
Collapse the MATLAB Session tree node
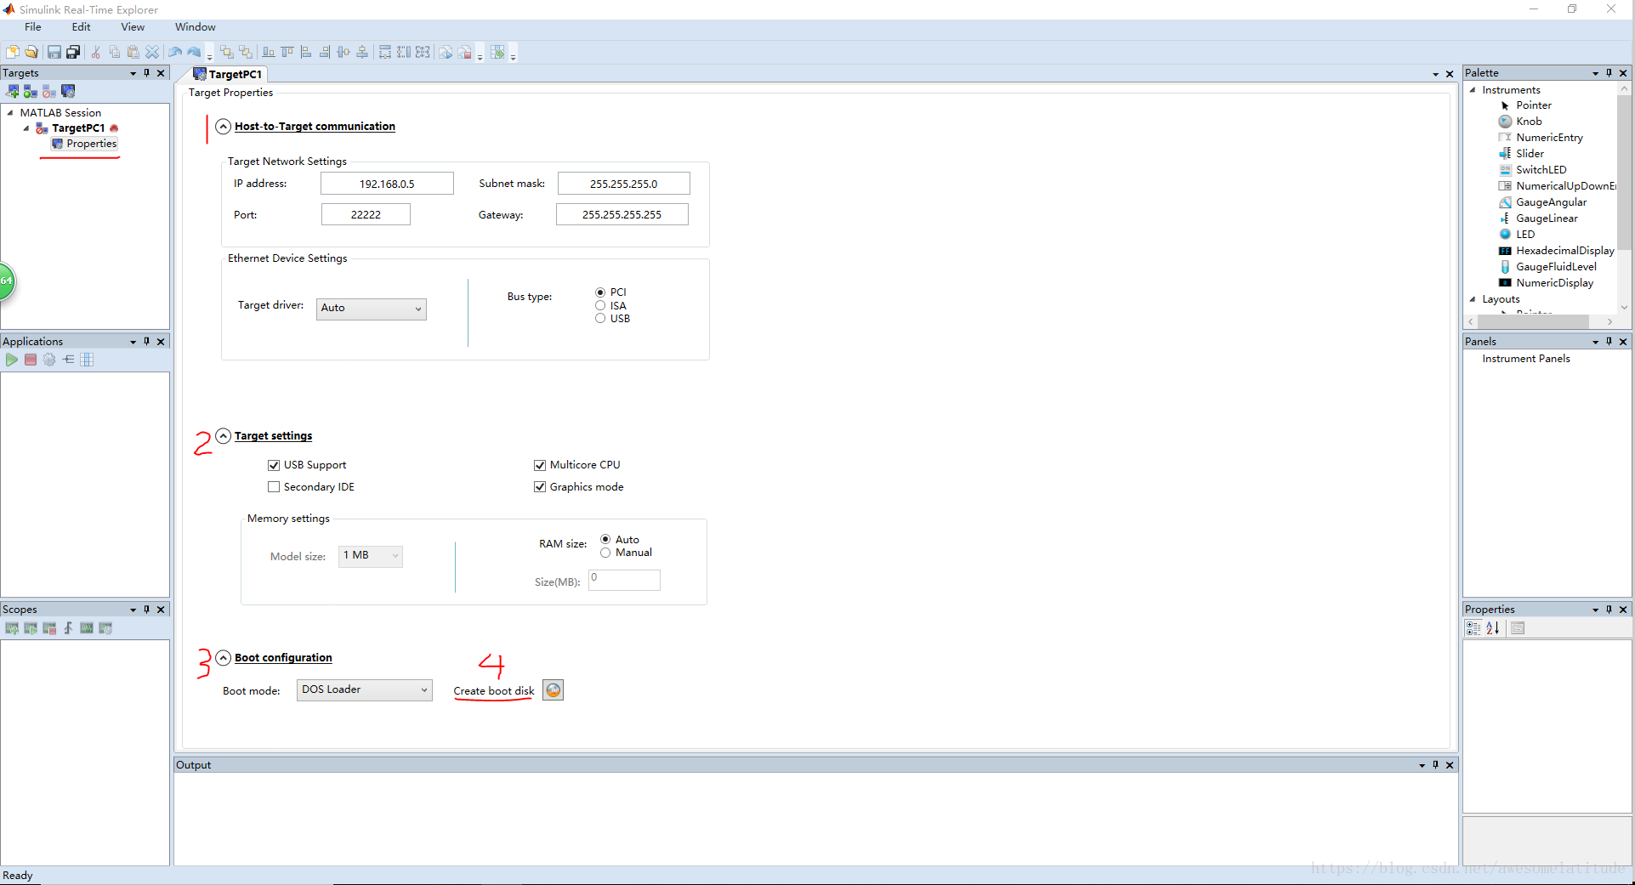(x=10, y=112)
